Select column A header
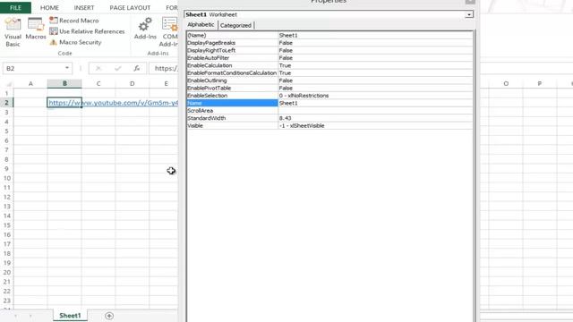The image size is (573, 322). point(30,83)
